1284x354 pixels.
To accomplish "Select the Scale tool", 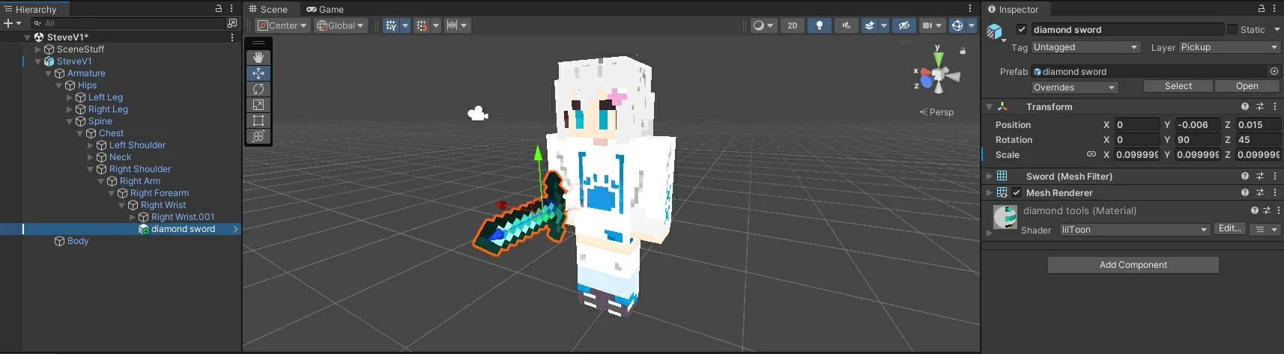I will pyautogui.click(x=258, y=105).
